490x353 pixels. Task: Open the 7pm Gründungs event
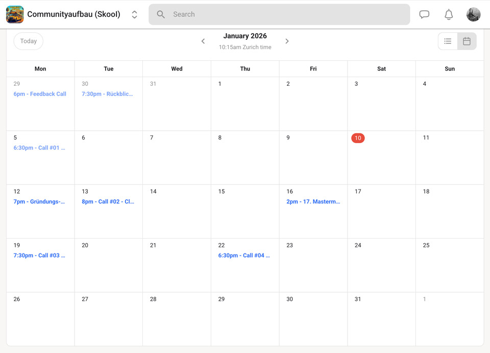point(39,202)
